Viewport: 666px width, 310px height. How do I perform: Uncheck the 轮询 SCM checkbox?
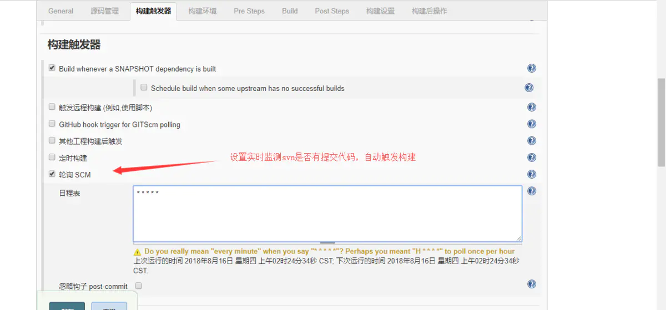(52, 174)
